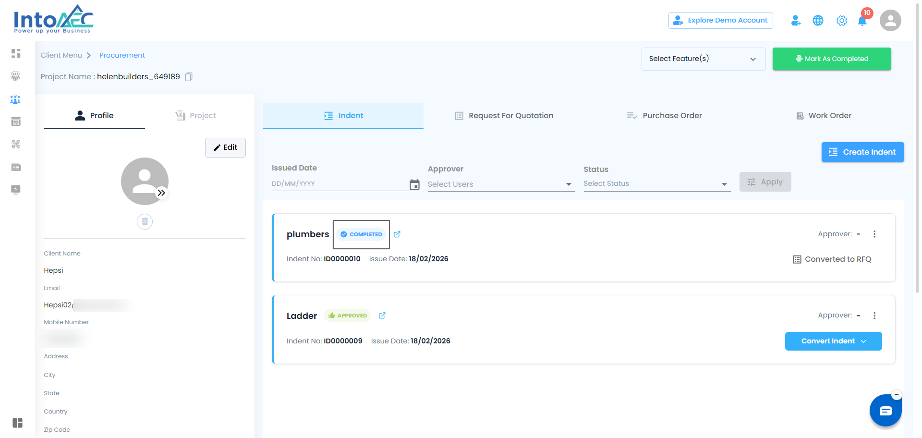This screenshot has height=438, width=922.
Task: Open the settings gear icon
Action: point(842,21)
